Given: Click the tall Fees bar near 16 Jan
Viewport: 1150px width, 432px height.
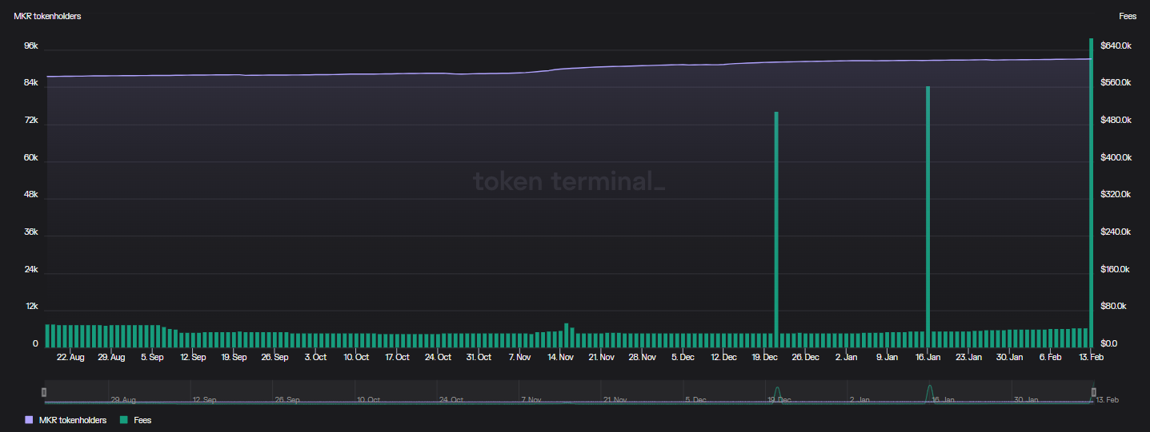Looking at the screenshot, I should coord(928,216).
